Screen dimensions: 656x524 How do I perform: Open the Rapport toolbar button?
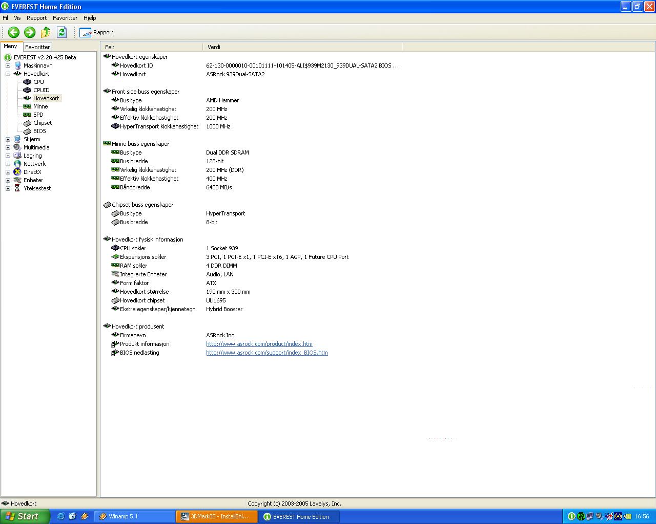(x=97, y=32)
